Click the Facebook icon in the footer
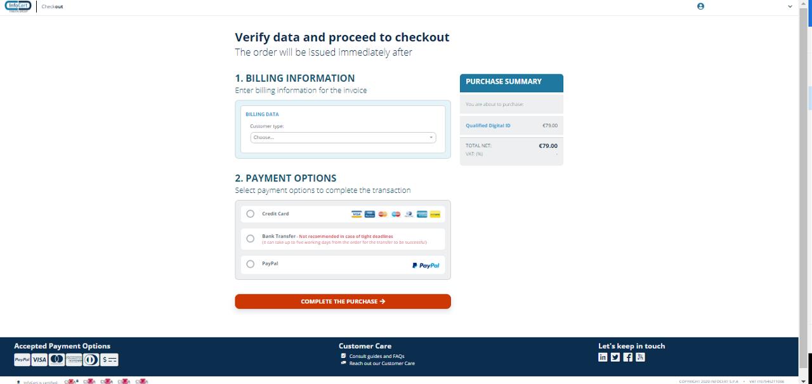812x384 pixels. tap(627, 357)
